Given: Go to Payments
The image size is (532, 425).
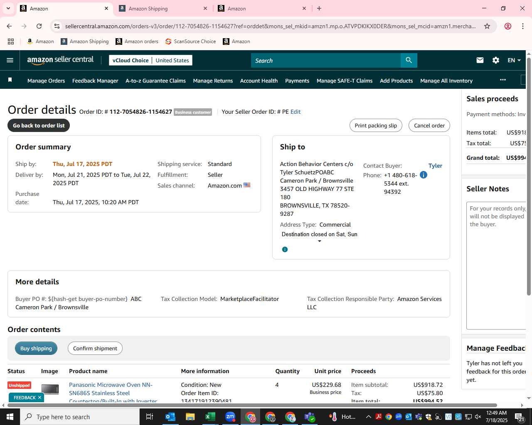Looking at the screenshot, I should 297,81.
